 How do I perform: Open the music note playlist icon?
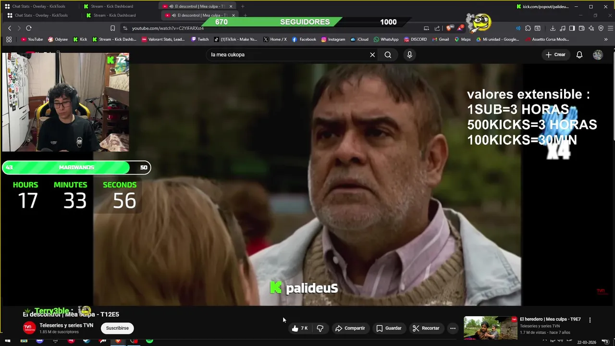(x=562, y=28)
